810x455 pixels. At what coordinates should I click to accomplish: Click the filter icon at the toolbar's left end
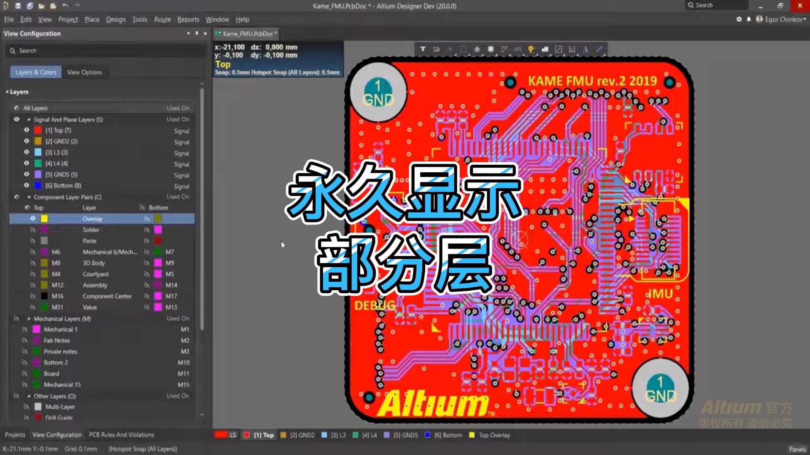click(x=423, y=49)
